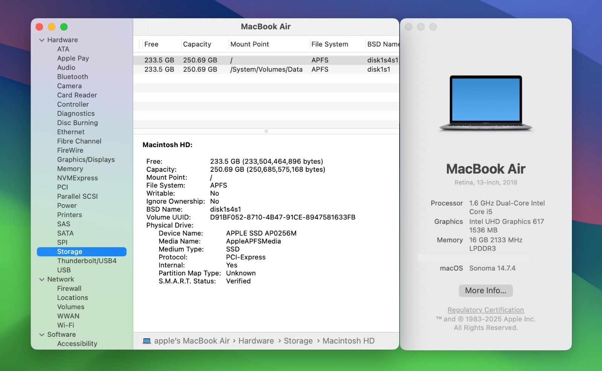The image size is (602, 371).
Task: Open the Regulatory Certification link
Action: [x=485, y=310]
